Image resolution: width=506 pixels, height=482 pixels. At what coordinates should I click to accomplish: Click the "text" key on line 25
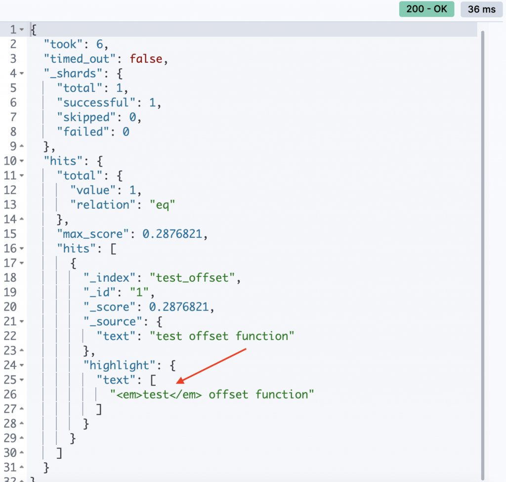click(x=116, y=380)
